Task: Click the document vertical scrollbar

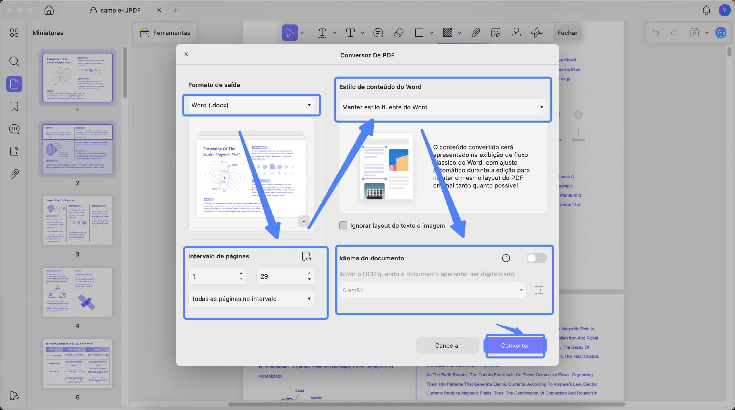Action: point(730,52)
